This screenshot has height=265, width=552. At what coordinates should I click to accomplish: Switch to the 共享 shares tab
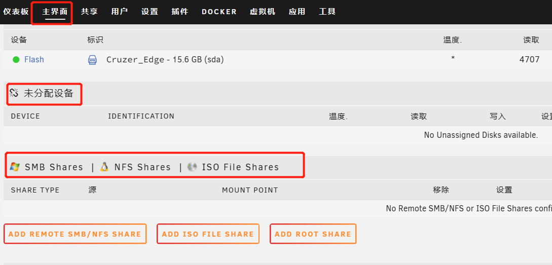point(89,12)
